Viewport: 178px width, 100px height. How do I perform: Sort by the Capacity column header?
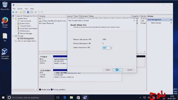[135, 16]
